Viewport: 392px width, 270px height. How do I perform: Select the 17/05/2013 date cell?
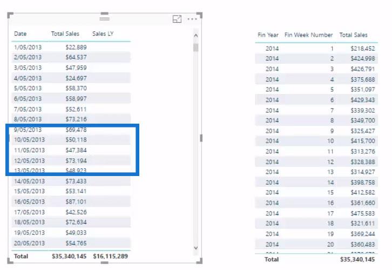[29, 212]
